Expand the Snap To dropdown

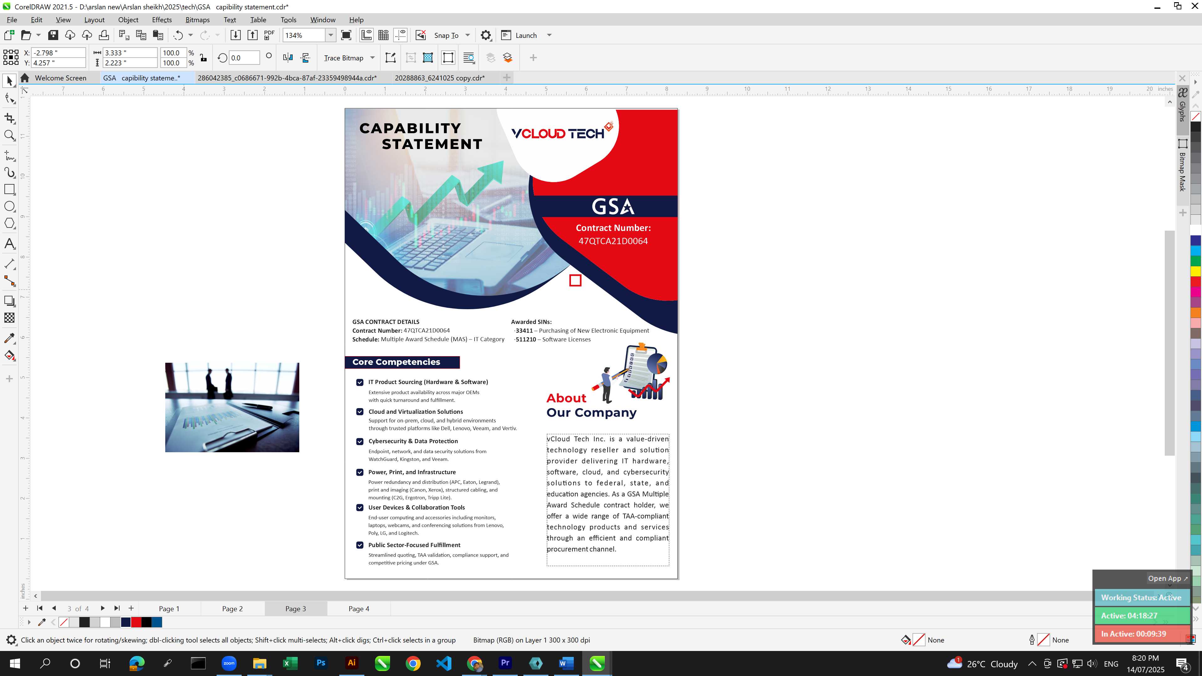point(468,35)
